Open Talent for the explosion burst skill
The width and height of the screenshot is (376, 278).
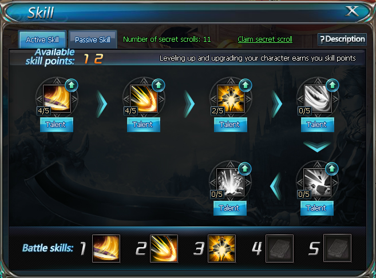[x=230, y=208]
